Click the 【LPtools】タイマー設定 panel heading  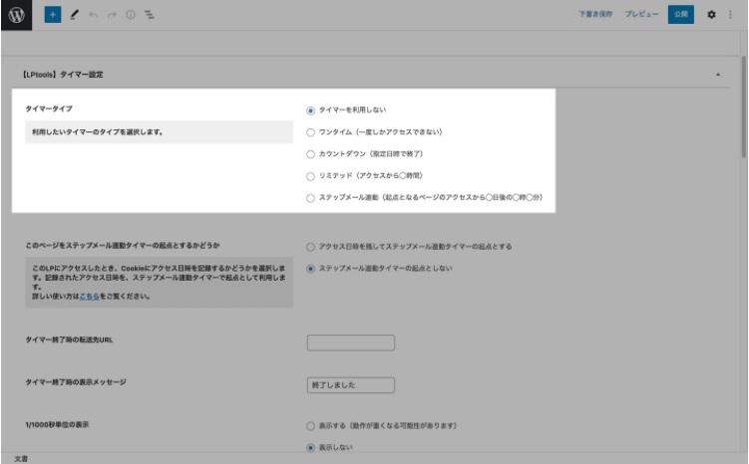pyautogui.click(x=62, y=75)
